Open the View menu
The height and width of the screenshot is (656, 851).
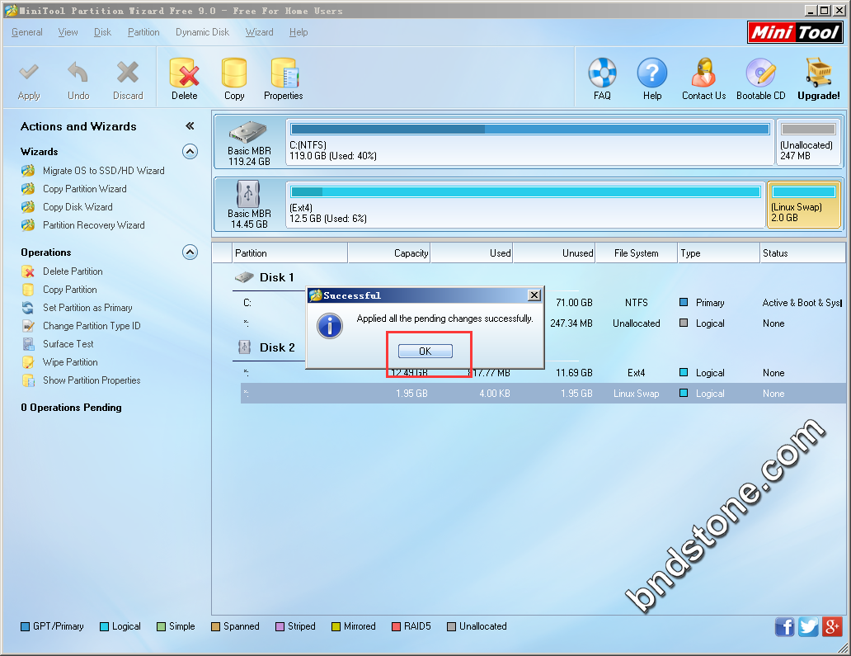pyautogui.click(x=68, y=32)
